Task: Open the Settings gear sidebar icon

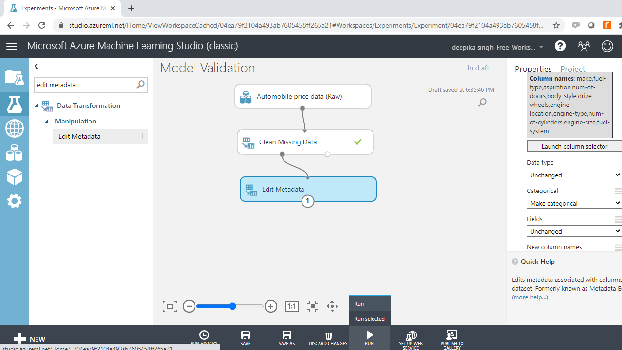Action: coord(14,201)
